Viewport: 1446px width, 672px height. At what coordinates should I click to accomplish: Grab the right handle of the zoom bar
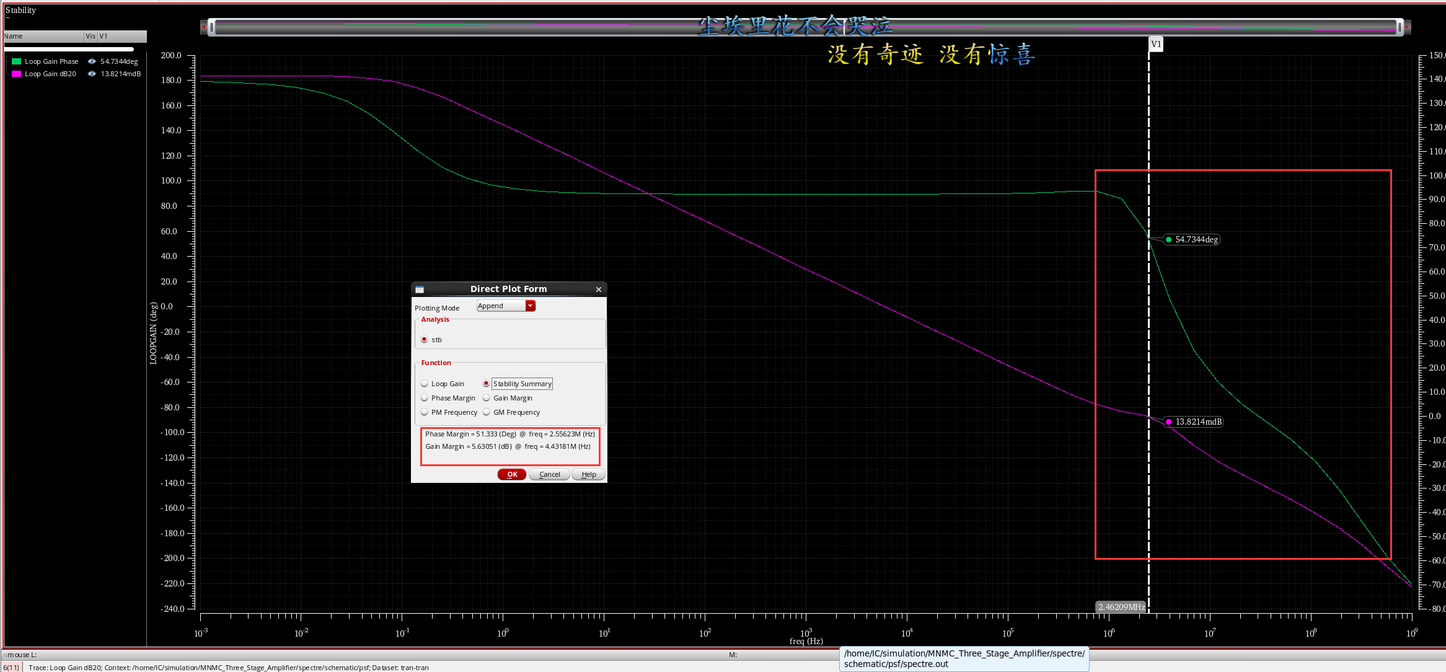1399,27
